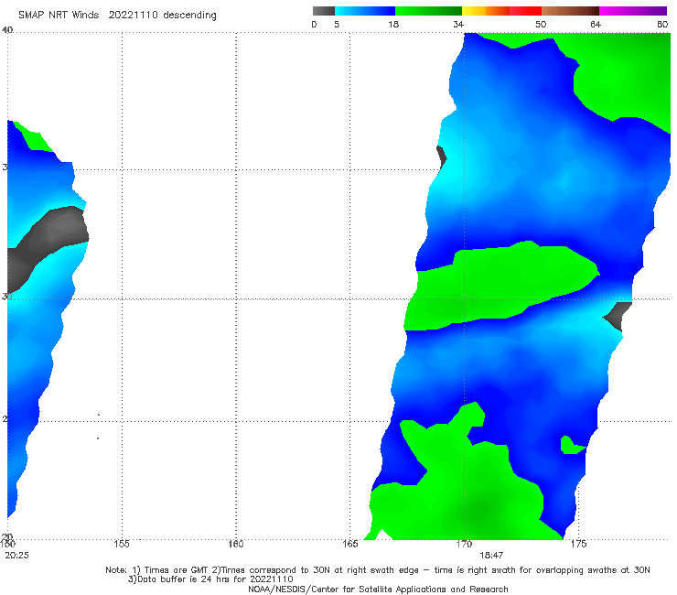Click the longitude label "150"

pyautogui.click(x=7, y=544)
